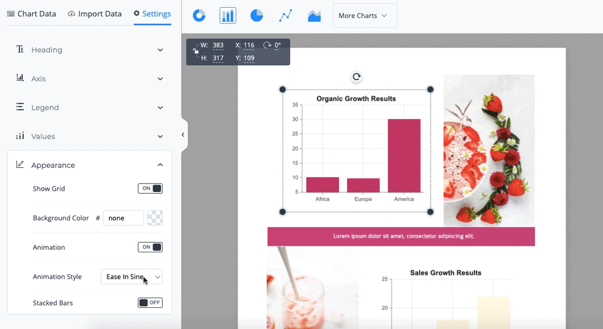Click the rotate handle above the chart
Screen dimensions: 603x329
(356, 77)
